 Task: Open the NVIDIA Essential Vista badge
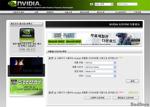click(x=27, y=35)
